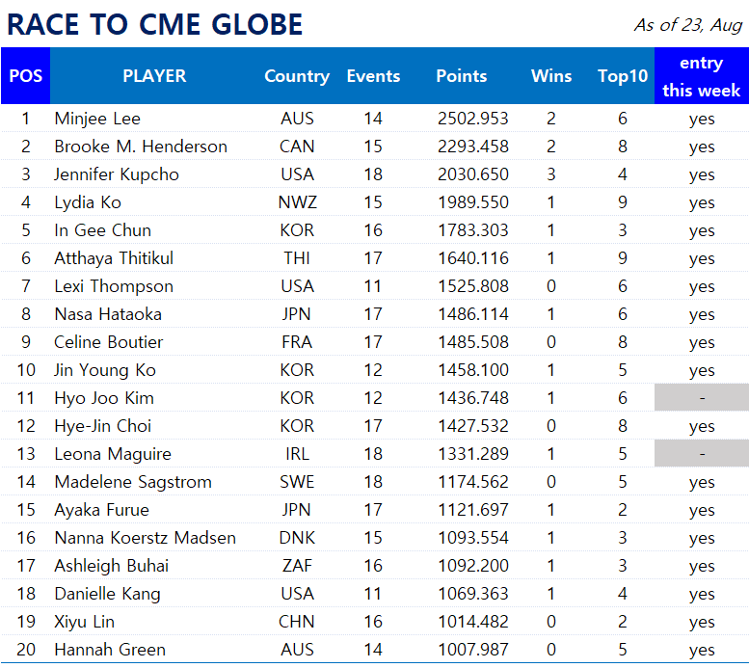Click Ashleigh Buhai's name
The width and height of the screenshot is (749, 668).
(112, 566)
